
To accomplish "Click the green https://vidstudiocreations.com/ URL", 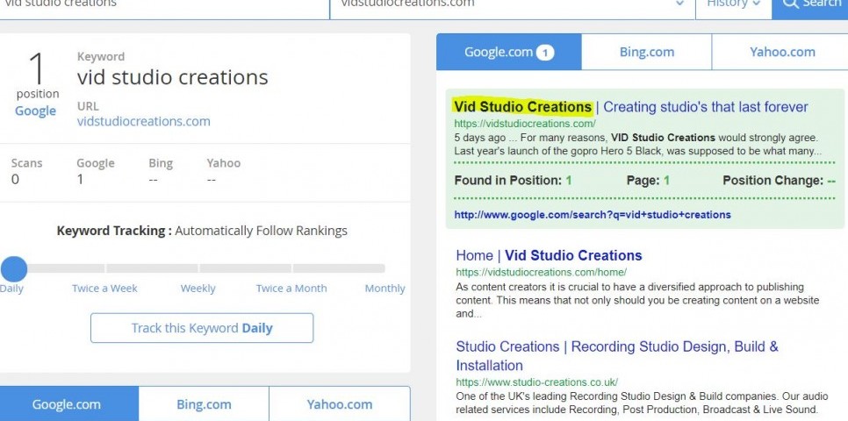I will pos(525,123).
